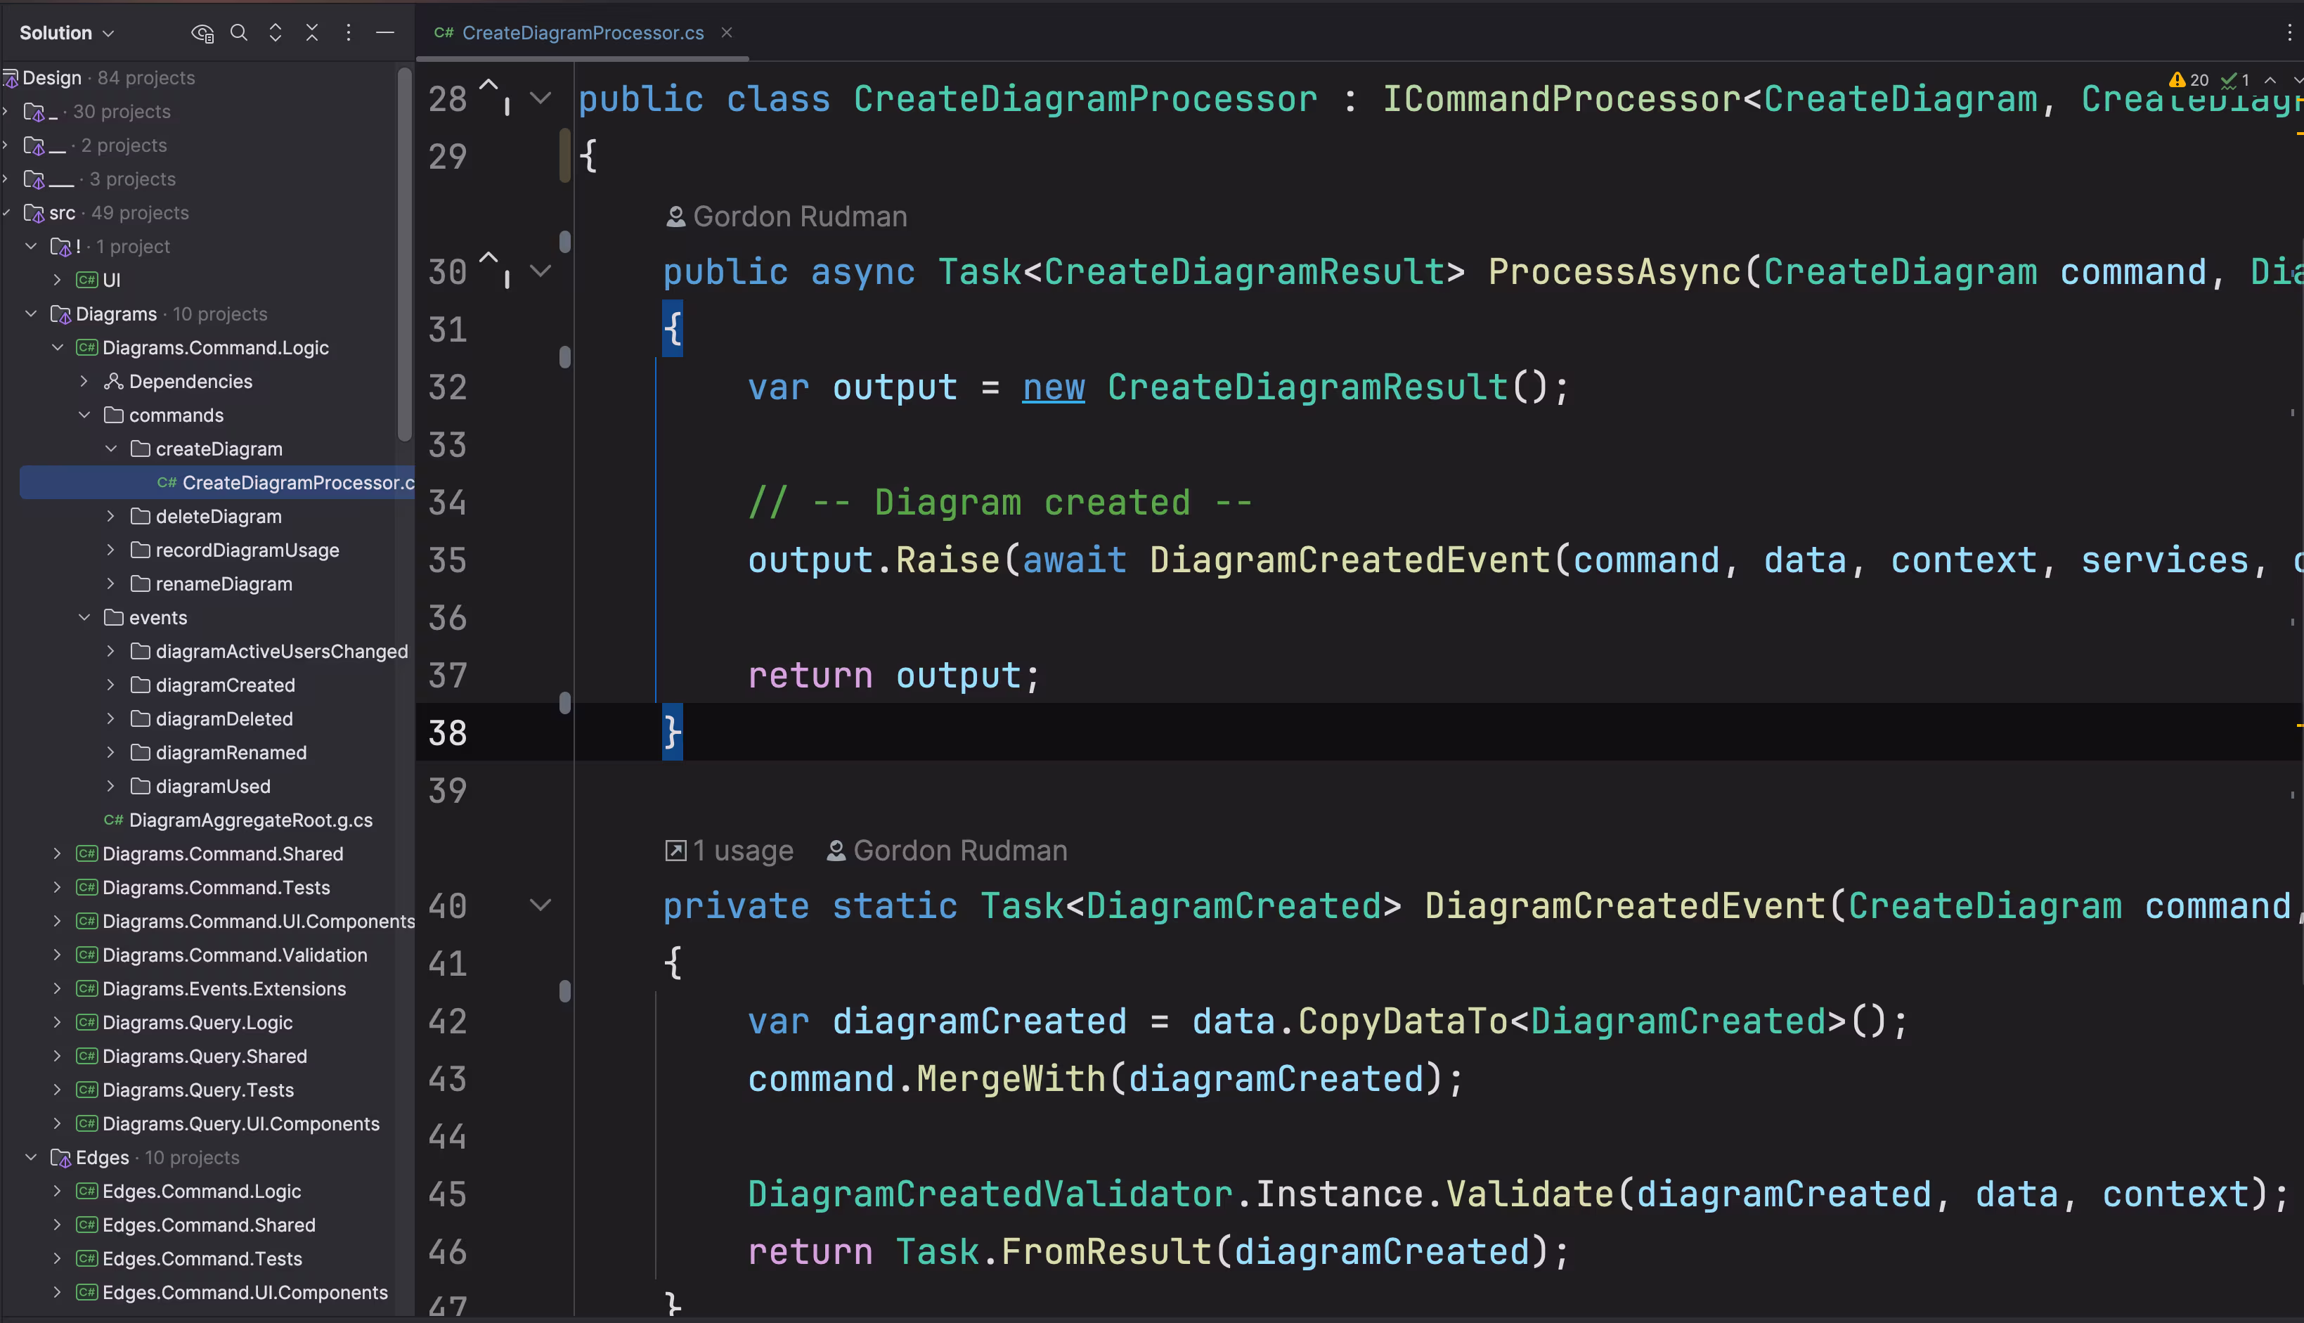Hide the Solution tool window

click(x=385, y=33)
